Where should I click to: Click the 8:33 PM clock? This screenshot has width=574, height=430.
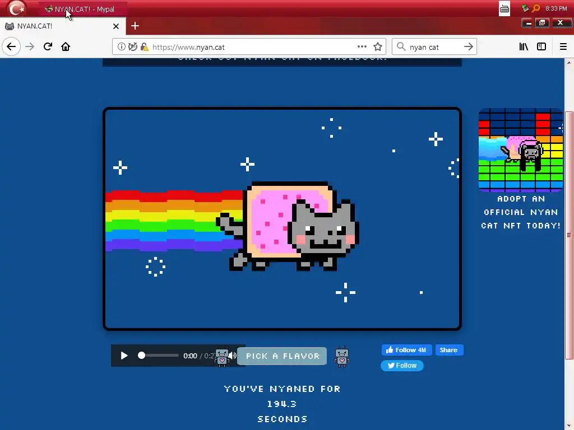pos(556,8)
